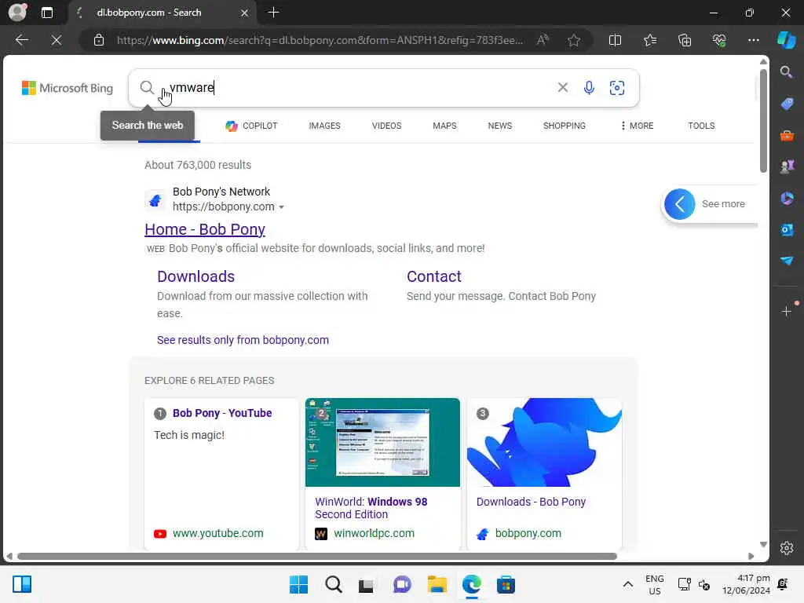Open the Windows Start menu
The image size is (804, 603).
[x=298, y=584]
